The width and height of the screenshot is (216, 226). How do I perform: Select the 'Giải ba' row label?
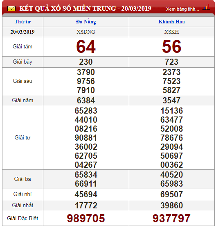tap(22, 179)
